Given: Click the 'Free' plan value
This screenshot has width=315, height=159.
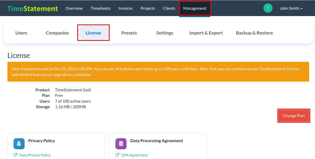Looking at the screenshot, I should coord(59,96).
